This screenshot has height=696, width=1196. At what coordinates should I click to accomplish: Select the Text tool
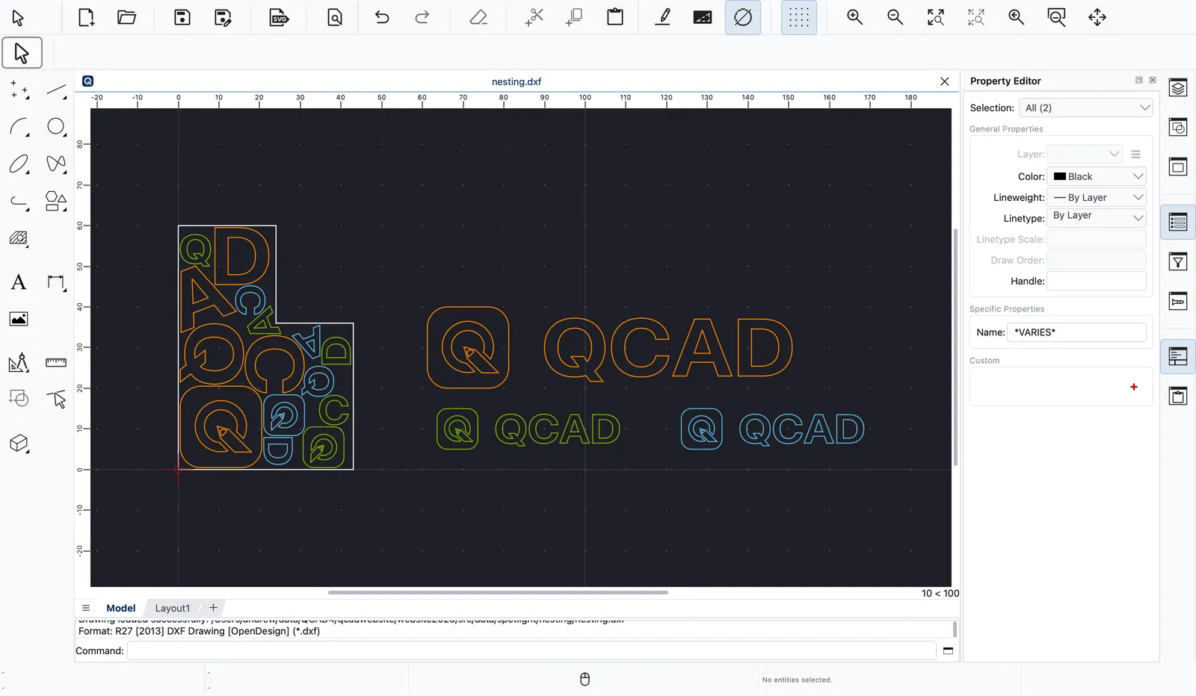tap(19, 282)
